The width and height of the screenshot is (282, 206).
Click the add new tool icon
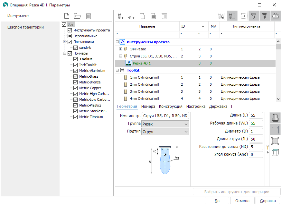pos(121,16)
